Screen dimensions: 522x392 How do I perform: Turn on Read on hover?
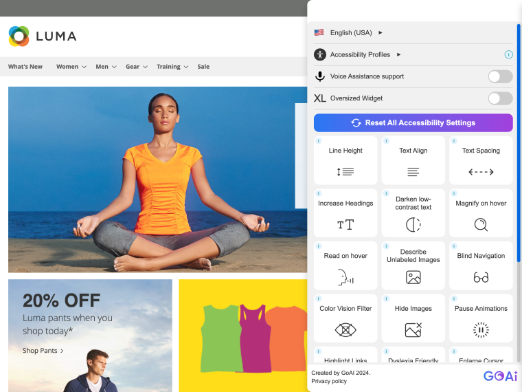coord(345,265)
